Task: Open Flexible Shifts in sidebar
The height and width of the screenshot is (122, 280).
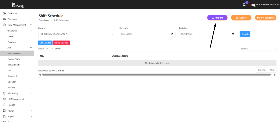Action: (14, 59)
